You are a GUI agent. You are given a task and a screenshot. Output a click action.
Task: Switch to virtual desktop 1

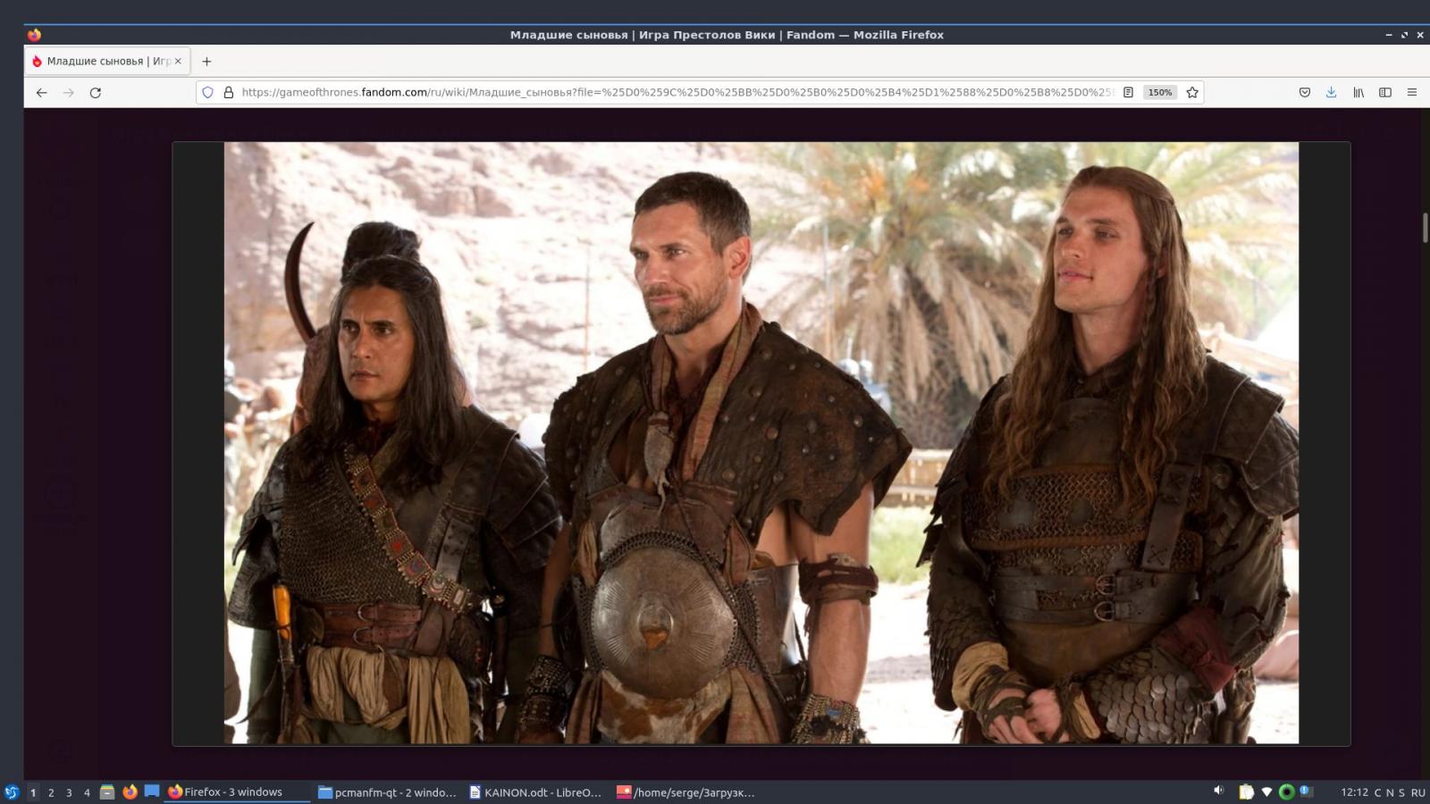tap(33, 792)
